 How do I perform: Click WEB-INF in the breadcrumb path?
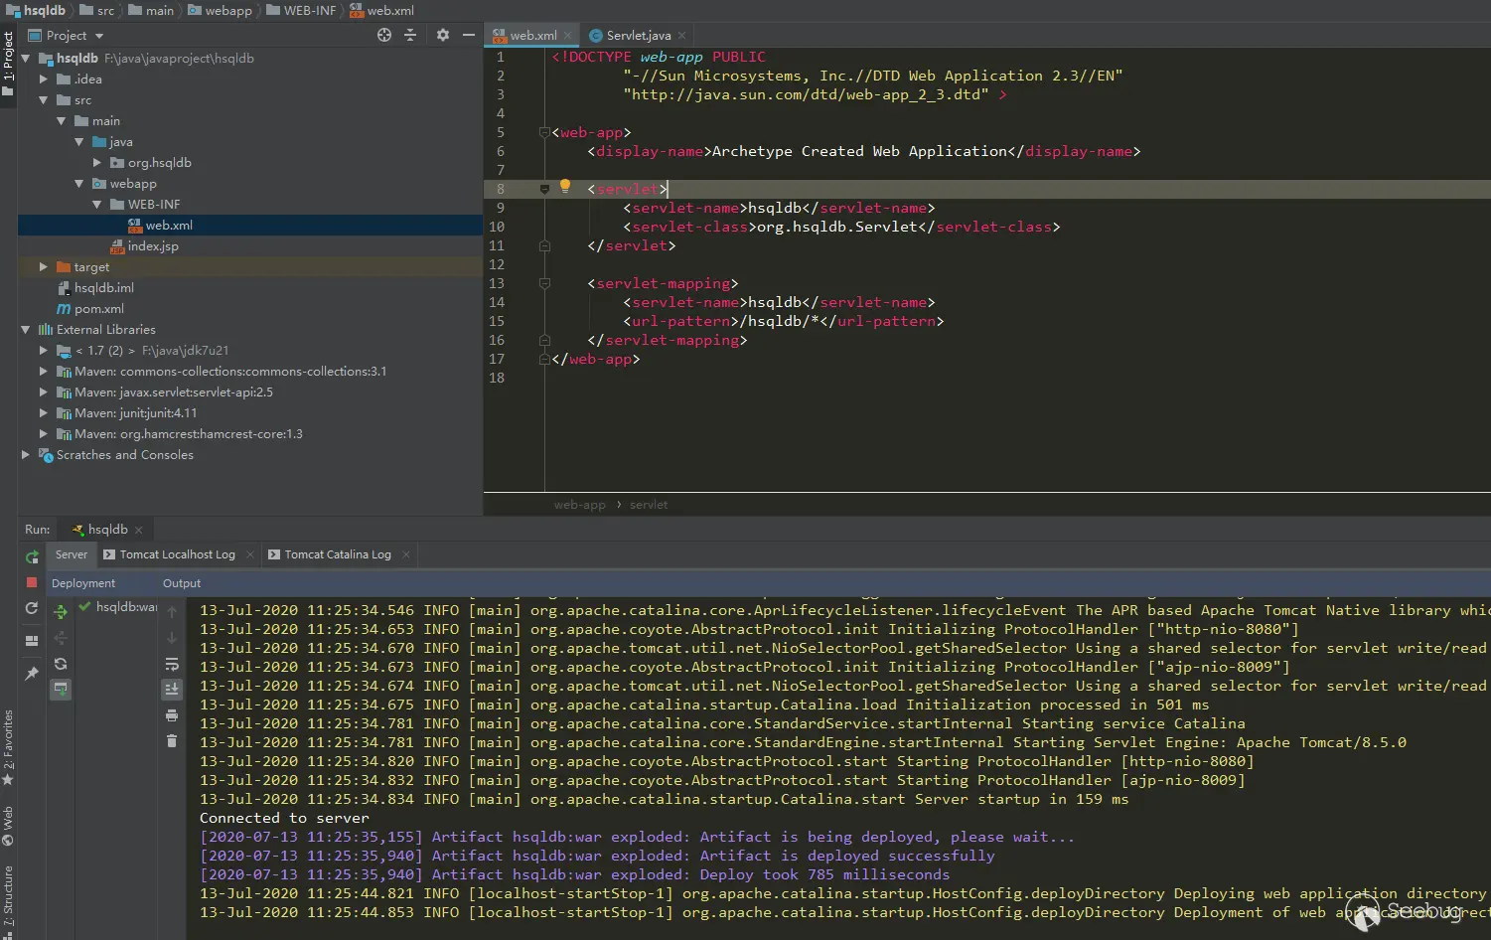[309, 10]
